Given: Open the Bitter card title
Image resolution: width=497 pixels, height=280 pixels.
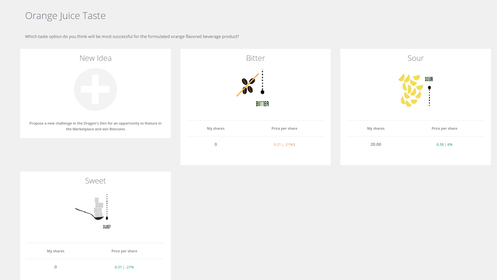Looking at the screenshot, I should (255, 58).
